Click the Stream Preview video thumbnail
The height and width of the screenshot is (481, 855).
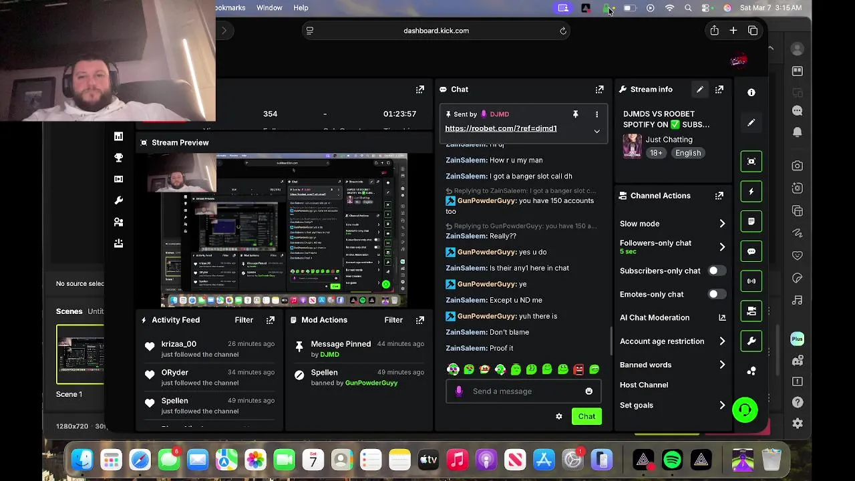coord(284,230)
